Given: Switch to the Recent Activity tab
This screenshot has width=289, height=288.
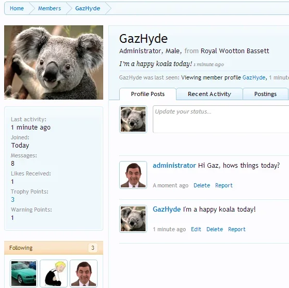Looking at the screenshot, I should (x=210, y=94).
